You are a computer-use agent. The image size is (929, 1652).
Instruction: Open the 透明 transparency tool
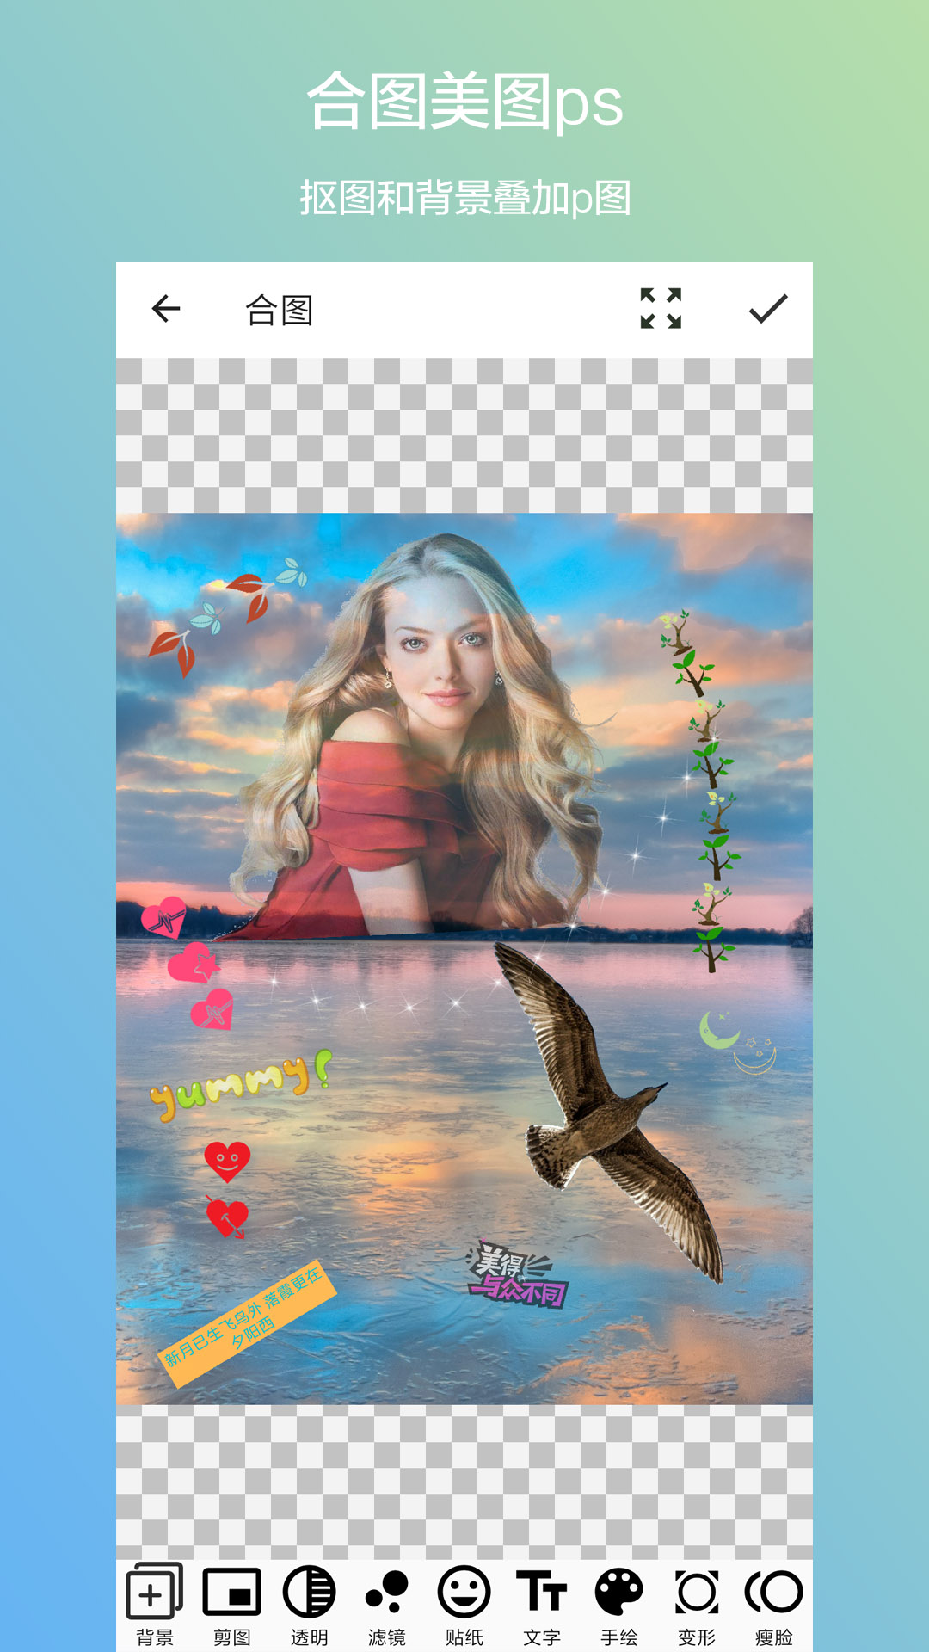coord(310,1604)
